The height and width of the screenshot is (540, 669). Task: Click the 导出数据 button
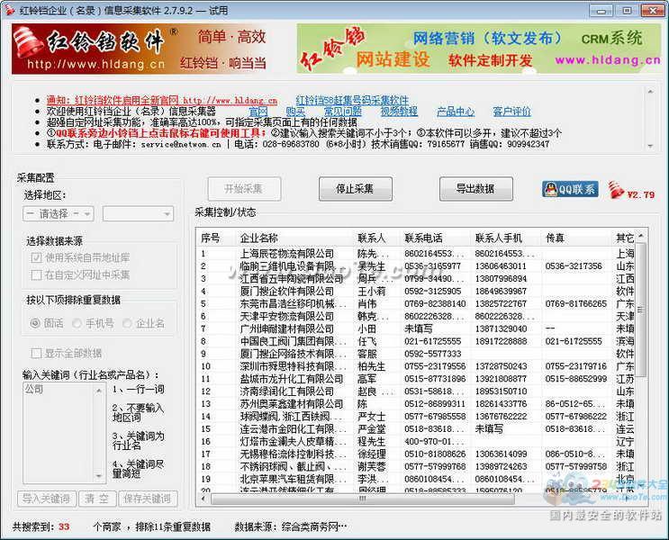(x=475, y=189)
